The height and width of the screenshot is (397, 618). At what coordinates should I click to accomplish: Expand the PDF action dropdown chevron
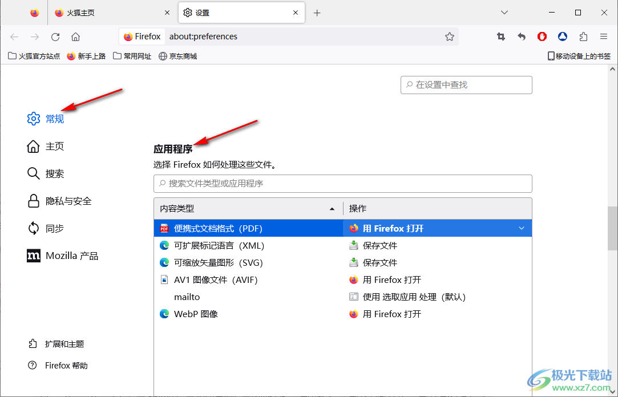coord(522,228)
